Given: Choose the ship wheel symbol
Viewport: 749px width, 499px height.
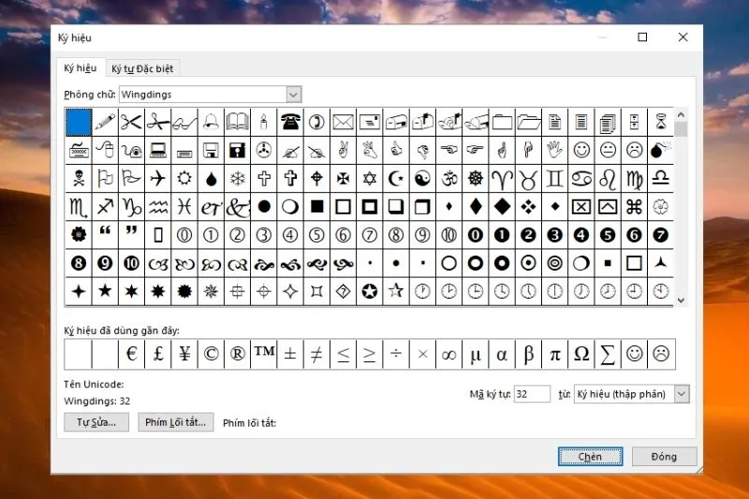Looking at the screenshot, I should 476,179.
